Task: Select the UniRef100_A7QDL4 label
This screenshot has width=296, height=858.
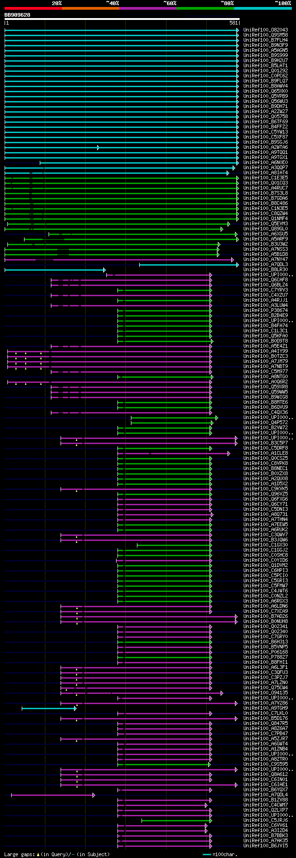Action: pyautogui.click(x=265, y=794)
